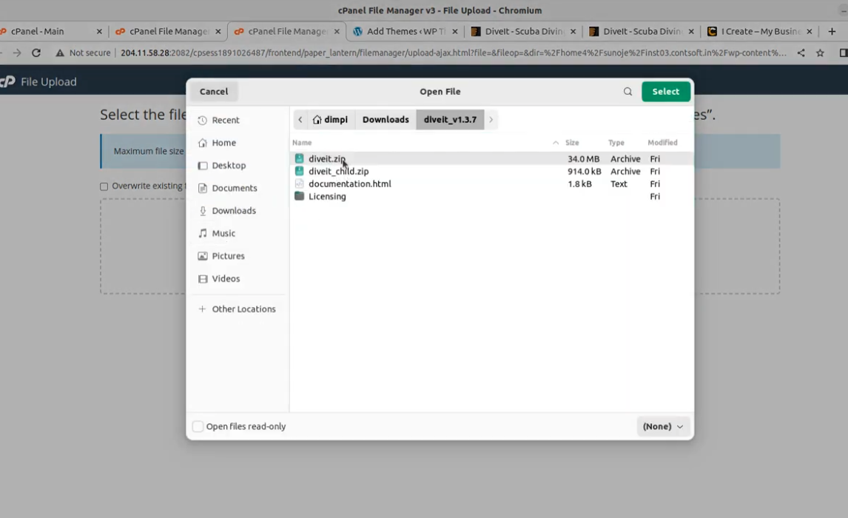Screen dimensions: 848x518
Task: Click the browser share icon in address bar
Action: [x=801, y=53]
